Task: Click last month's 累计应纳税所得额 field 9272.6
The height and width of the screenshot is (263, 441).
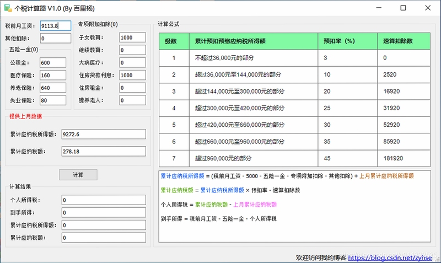Action: point(104,134)
